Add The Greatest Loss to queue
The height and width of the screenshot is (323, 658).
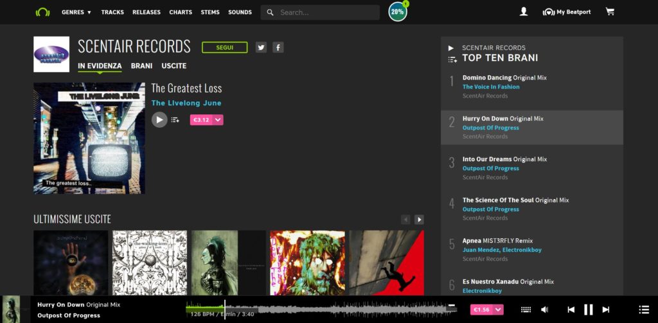click(175, 120)
